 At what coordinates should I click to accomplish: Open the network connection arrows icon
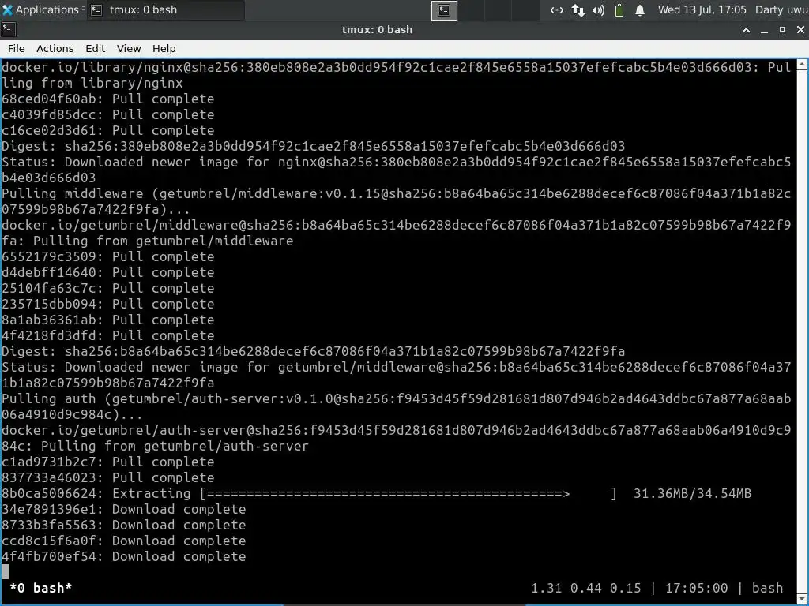[x=556, y=10]
